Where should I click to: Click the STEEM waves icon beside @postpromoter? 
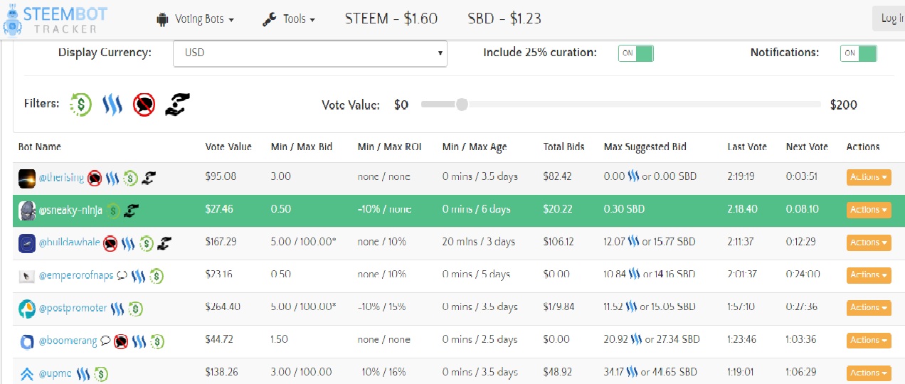117,308
